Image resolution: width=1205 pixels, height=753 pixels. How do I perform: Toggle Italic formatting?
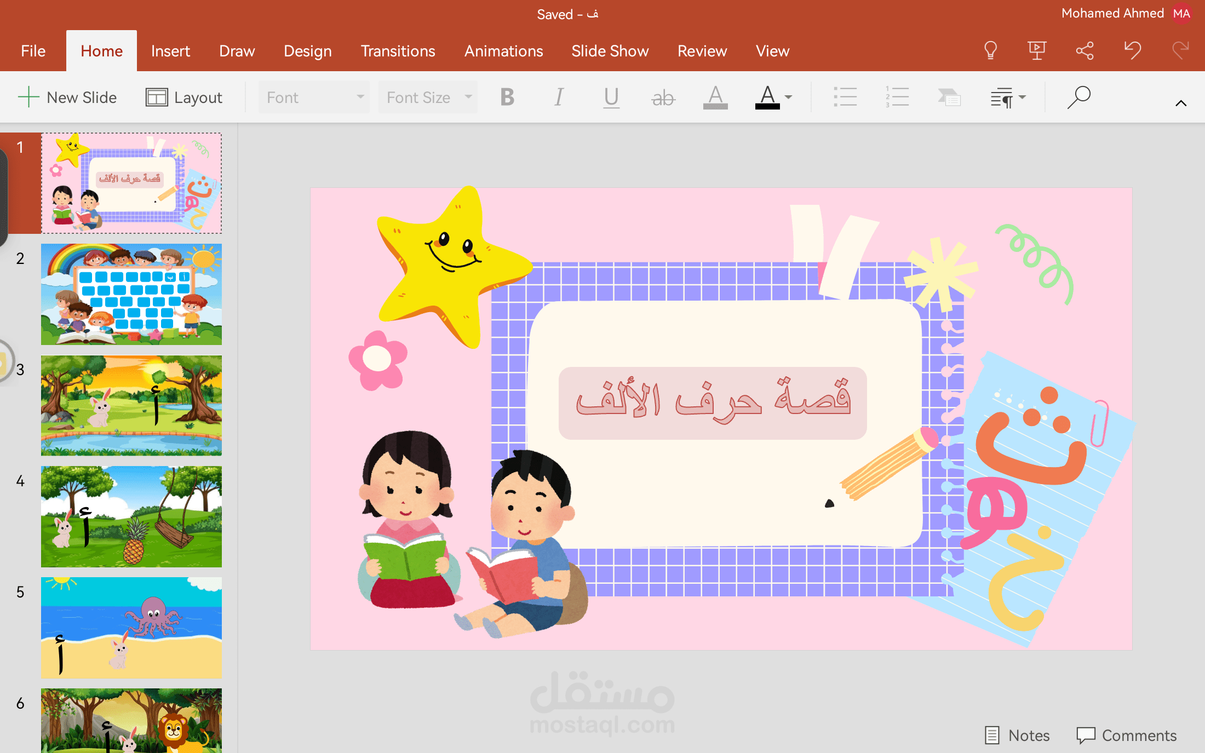(559, 97)
